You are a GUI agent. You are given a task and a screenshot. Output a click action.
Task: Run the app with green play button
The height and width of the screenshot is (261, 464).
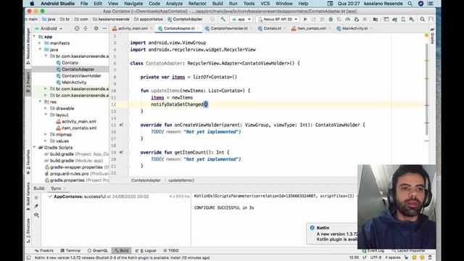(x=305, y=20)
